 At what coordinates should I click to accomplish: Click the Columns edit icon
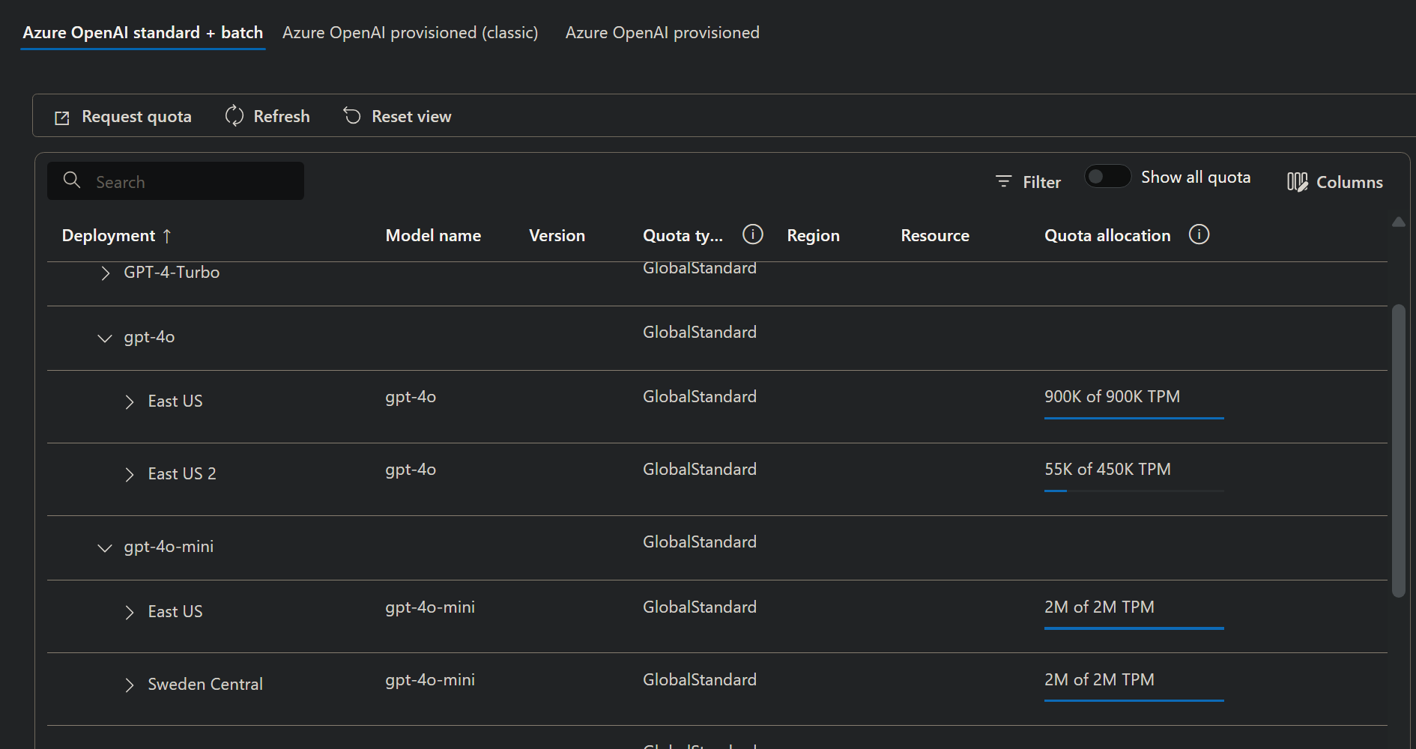(1298, 182)
